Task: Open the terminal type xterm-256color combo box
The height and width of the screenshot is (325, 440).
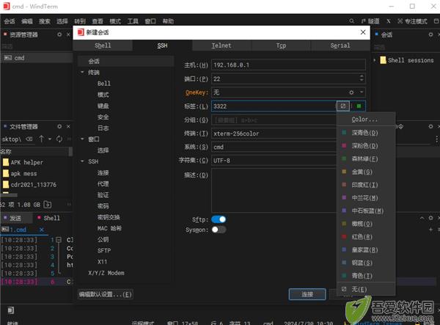Action: pyautogui.click(x=274, y=134)
